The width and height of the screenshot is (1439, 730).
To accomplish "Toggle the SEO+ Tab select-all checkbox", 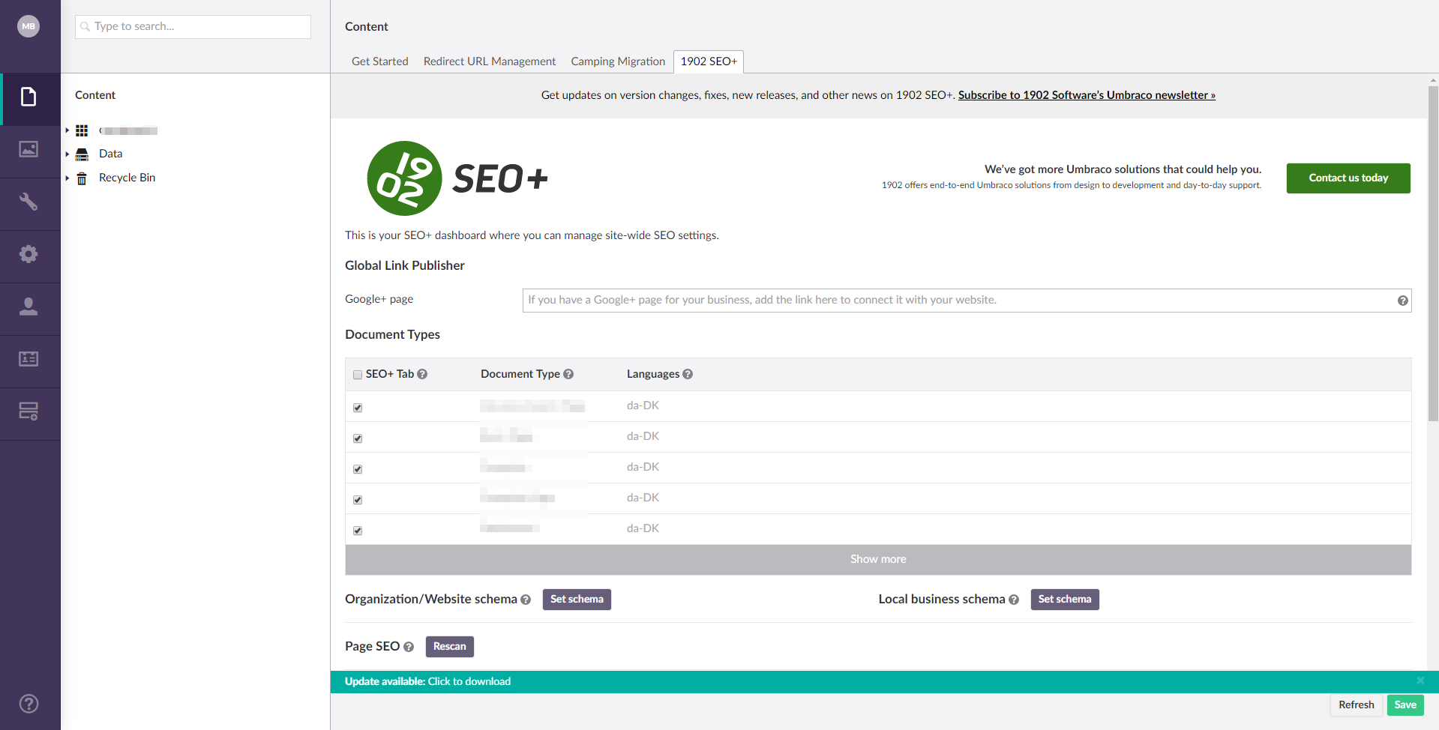I will [x=358, y=375].
